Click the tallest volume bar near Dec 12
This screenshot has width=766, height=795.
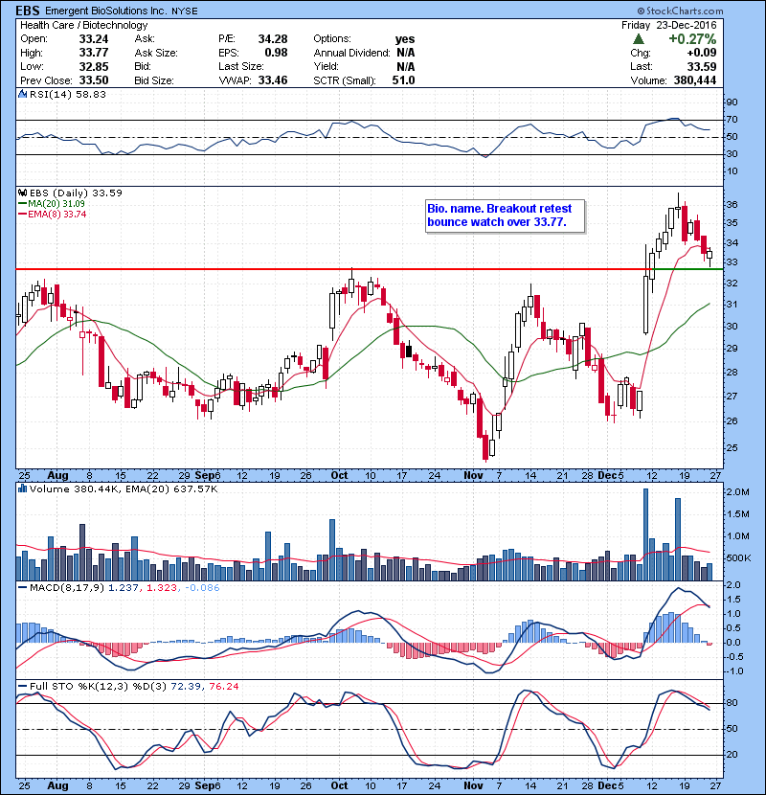click(x=646, y=534)
